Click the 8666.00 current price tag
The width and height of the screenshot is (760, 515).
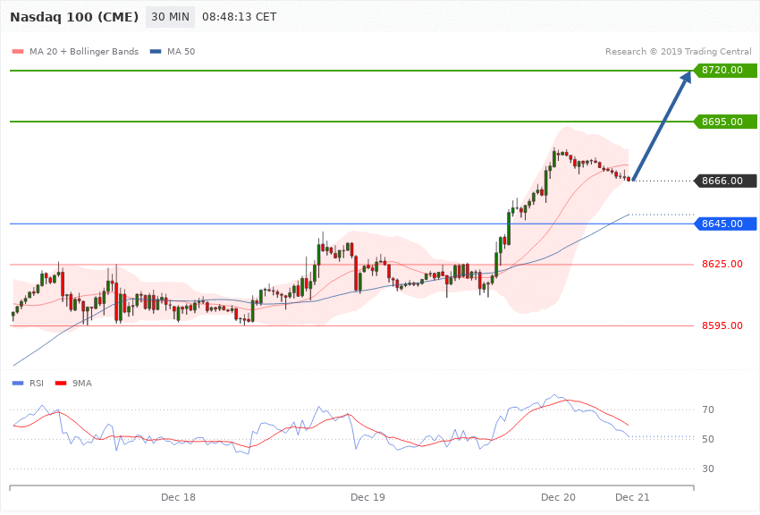pos(726,181)
